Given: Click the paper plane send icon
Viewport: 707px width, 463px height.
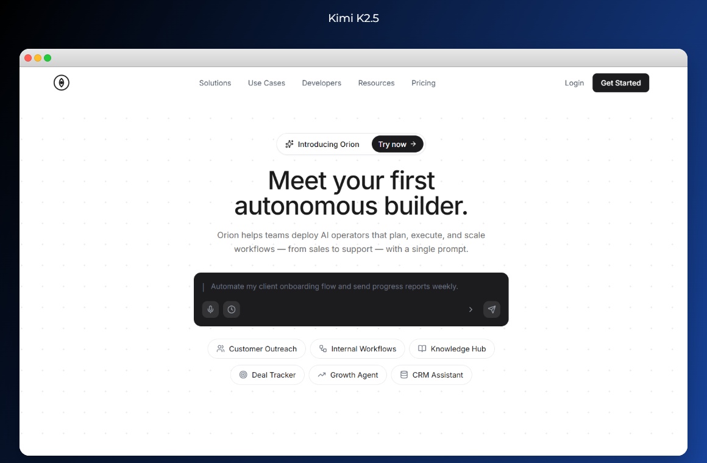Looking at the screenshot, I should [x=492, y=309].
